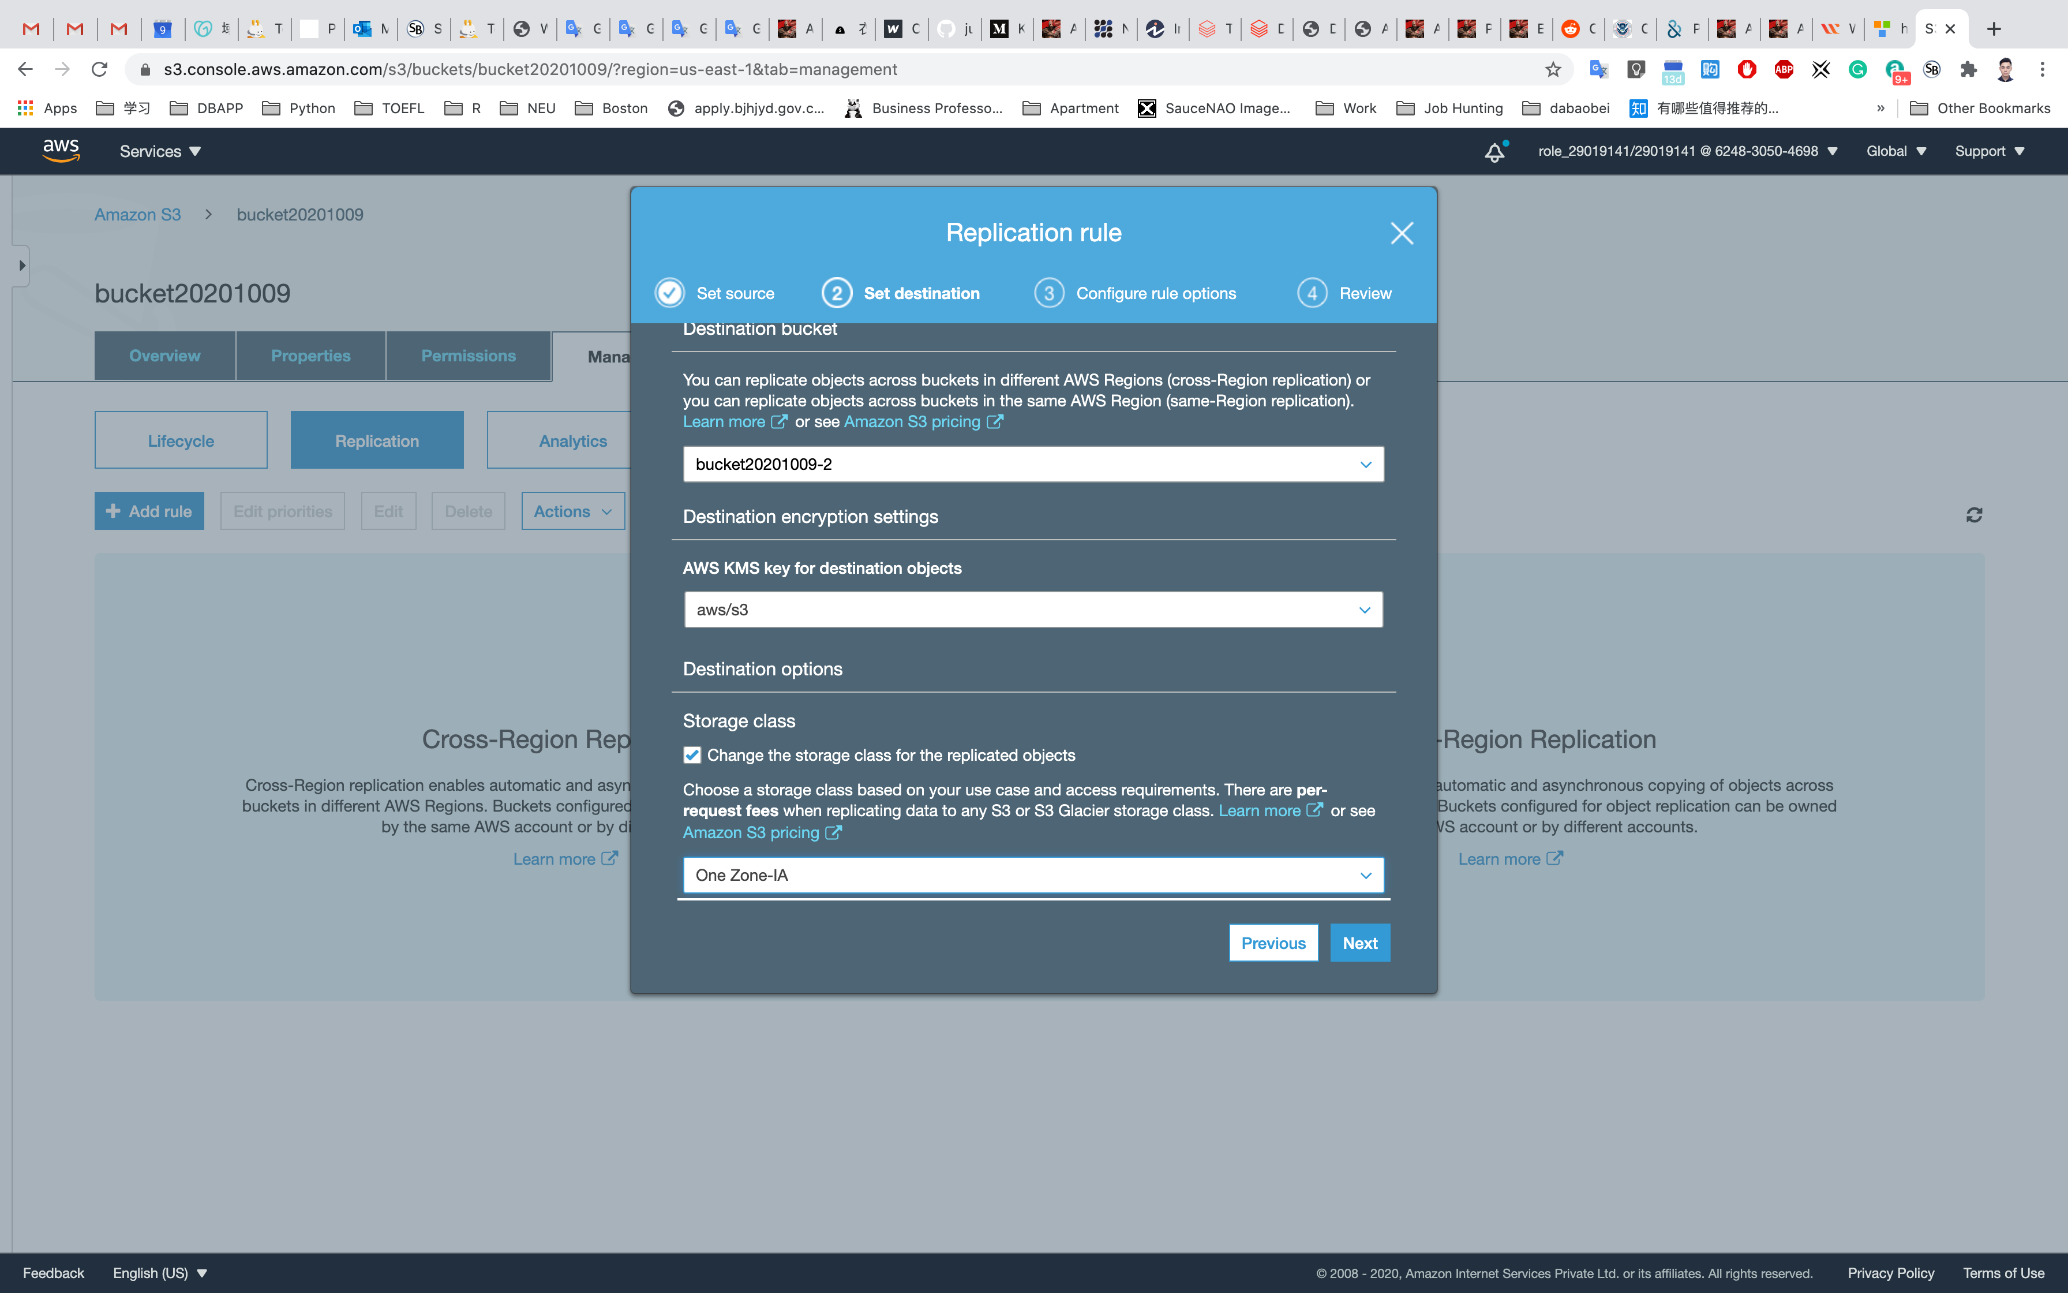Switch to the Properties tab
2068x1293 pixels.
pos(310,356)
